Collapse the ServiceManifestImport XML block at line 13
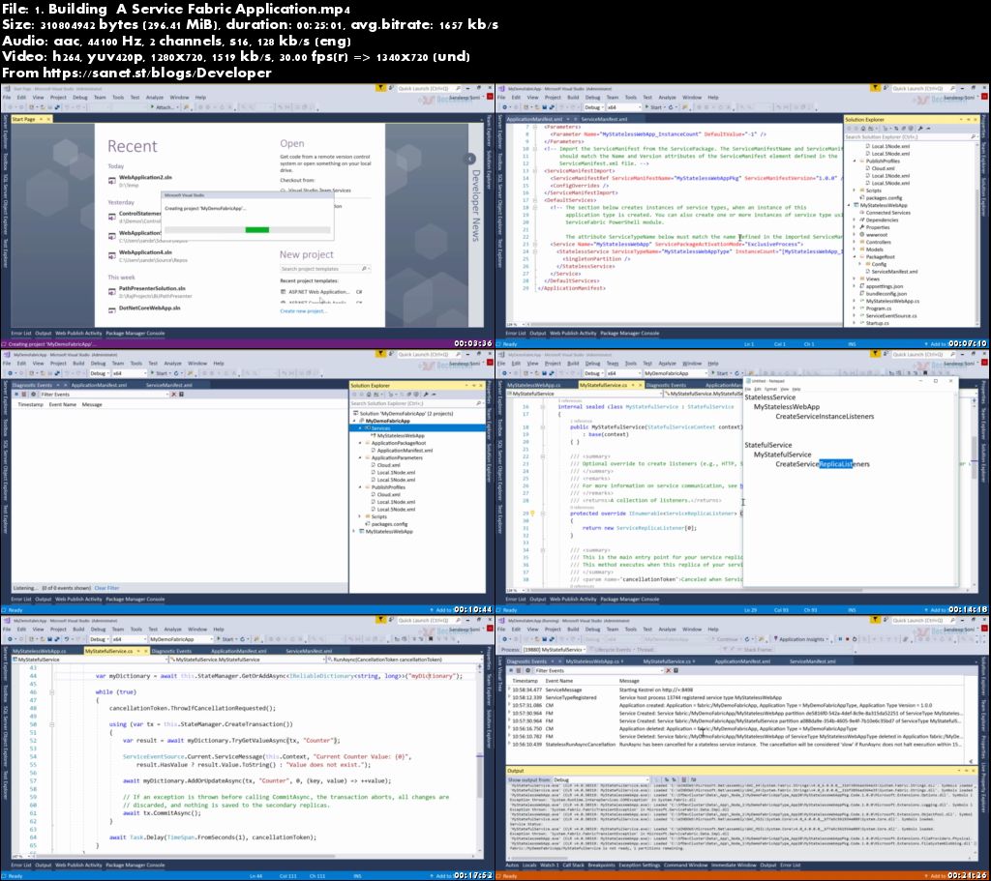Screen dimensions: 991x881 point(535,170)
